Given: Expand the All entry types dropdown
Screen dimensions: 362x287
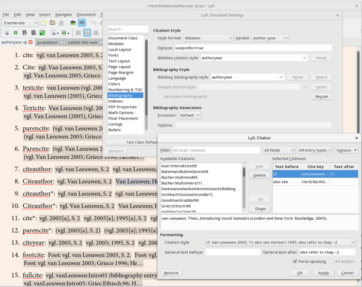Looking at the screenshot, I should [x=314, y=150].
